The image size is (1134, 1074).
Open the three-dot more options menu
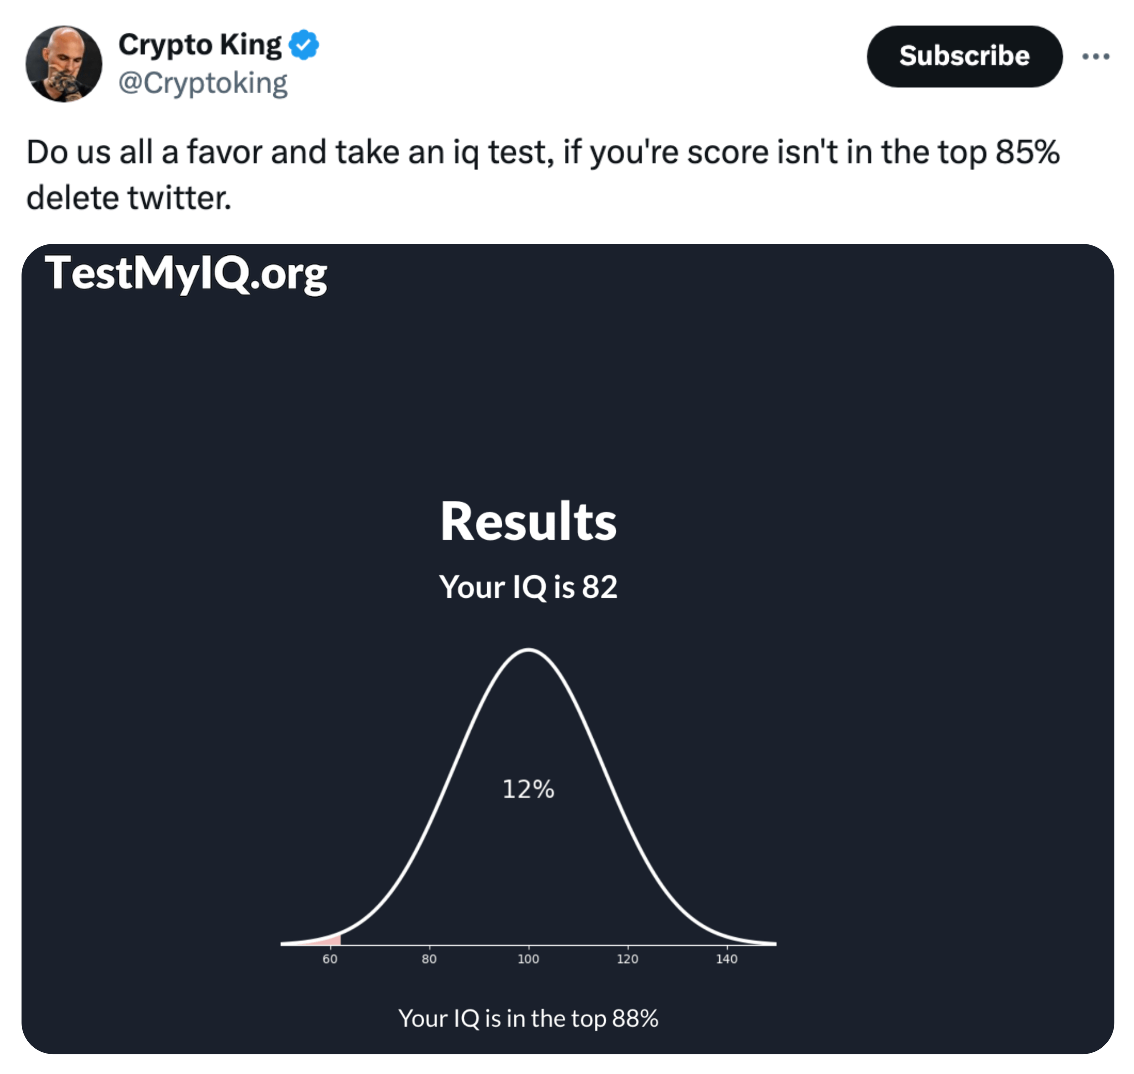coord(1095,56)
